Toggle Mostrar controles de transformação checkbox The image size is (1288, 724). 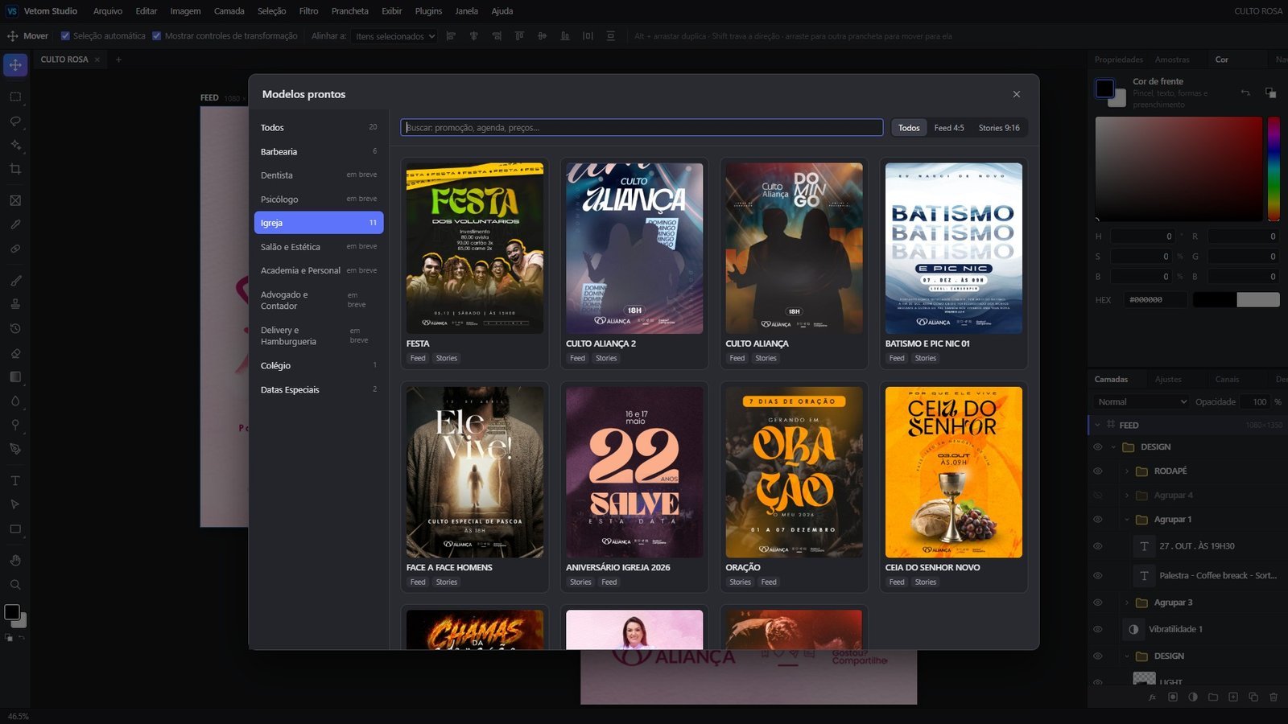157,36
